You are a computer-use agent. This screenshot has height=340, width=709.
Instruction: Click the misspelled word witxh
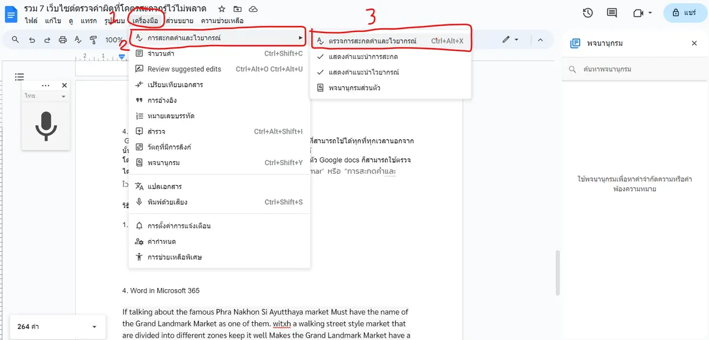[281, 323]
